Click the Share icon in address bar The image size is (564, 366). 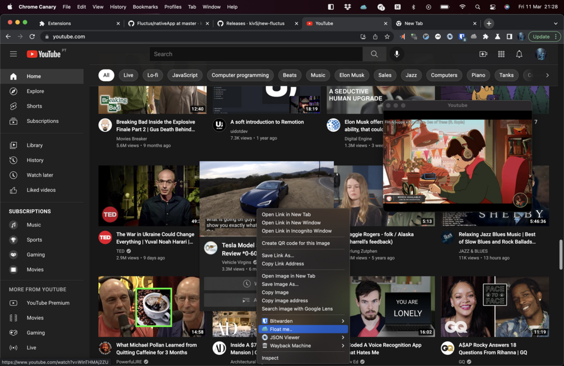375,36
